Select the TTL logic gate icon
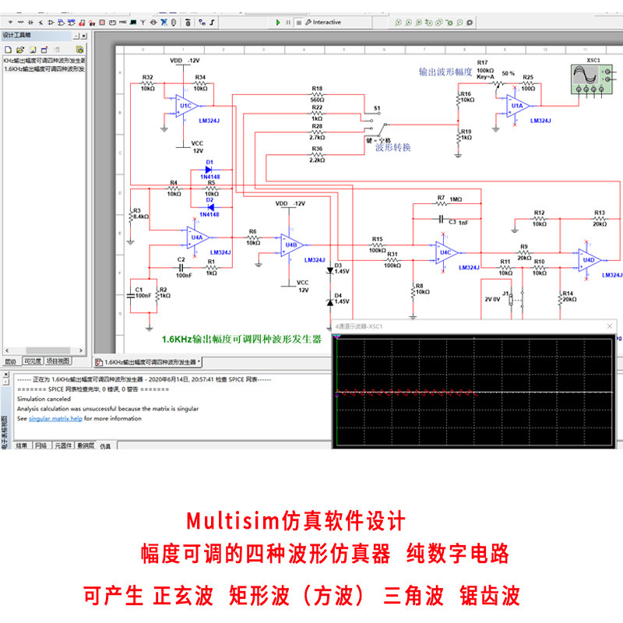Image resolution: width=623 pixels, height=623 pixels. (62, 23)
